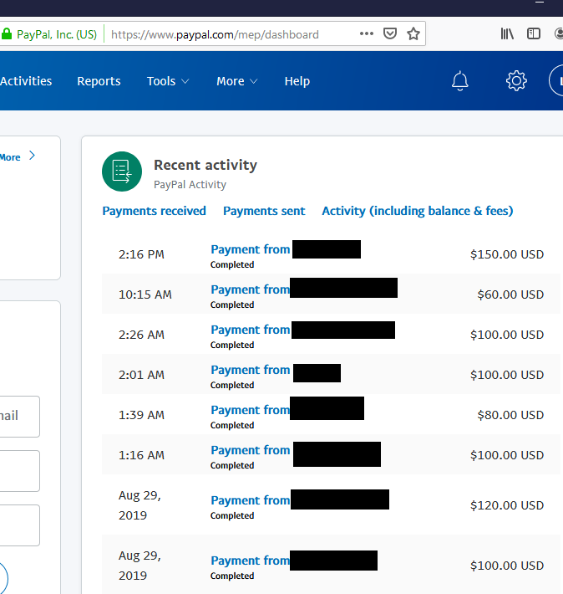Open the 1:16 AM Payment from link
This screenshot has width=563, height=594.
click(250, 450)
